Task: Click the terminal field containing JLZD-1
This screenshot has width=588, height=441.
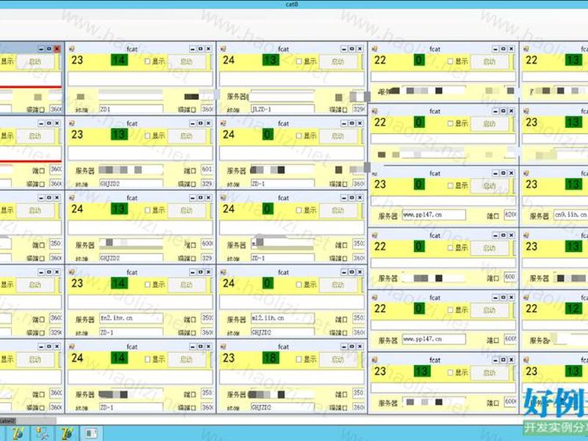Action: point(282,109)
